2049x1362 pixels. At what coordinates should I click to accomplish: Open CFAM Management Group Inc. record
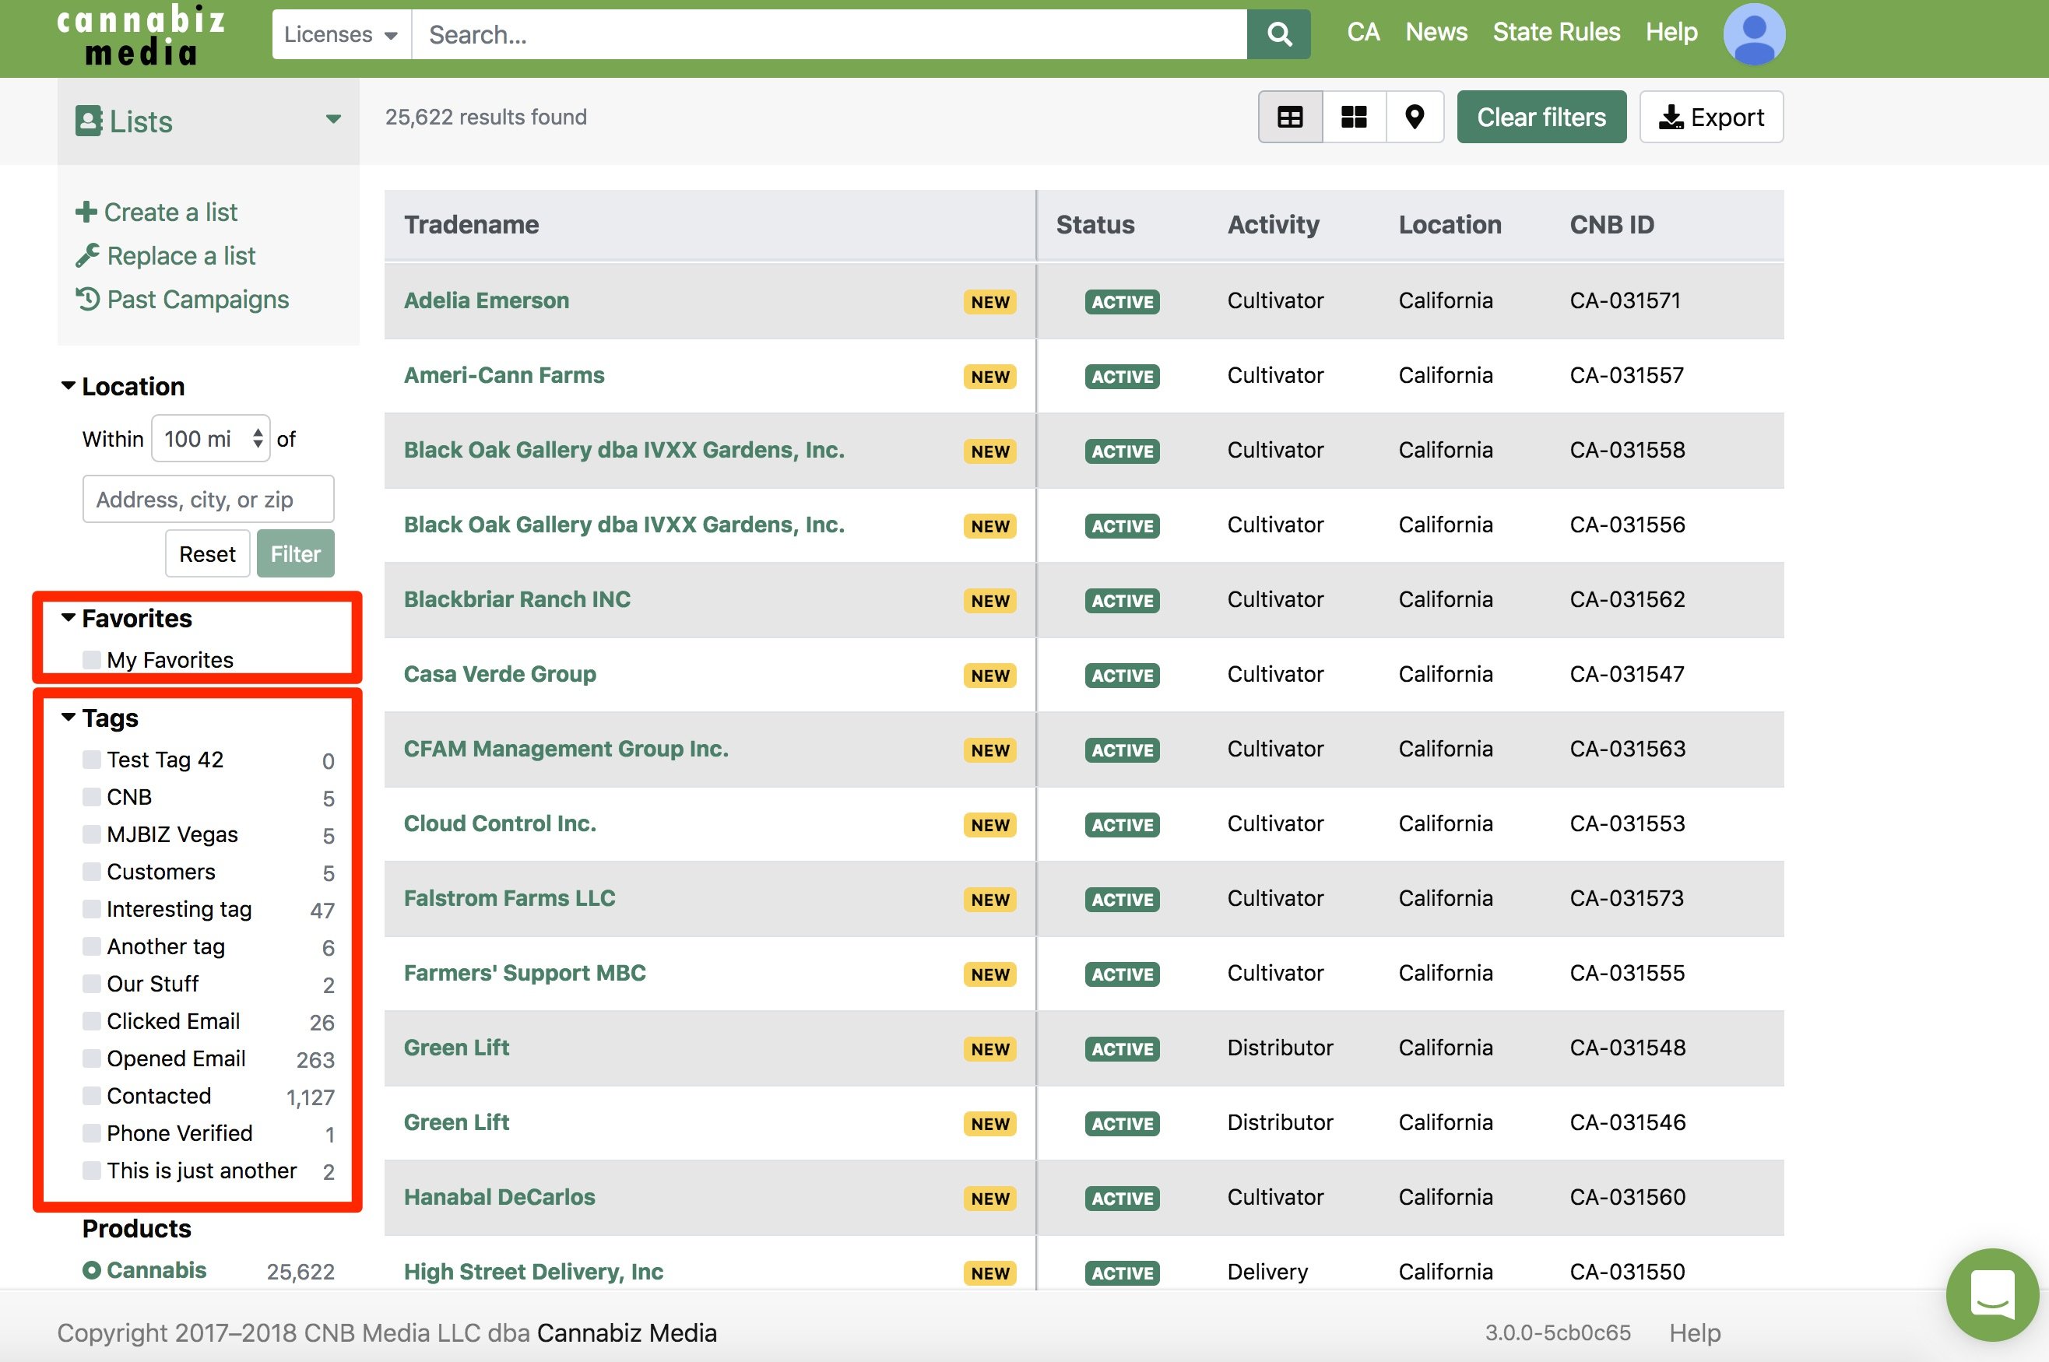[x=565, y=749]
